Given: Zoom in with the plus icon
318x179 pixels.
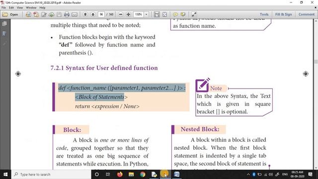Looking at the screenshot, I should tap(128, 14).
